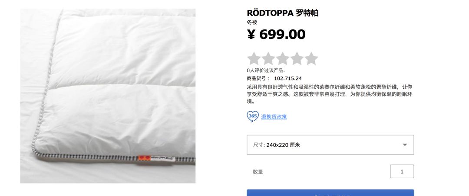Click the 数量 quantity label

258,172
